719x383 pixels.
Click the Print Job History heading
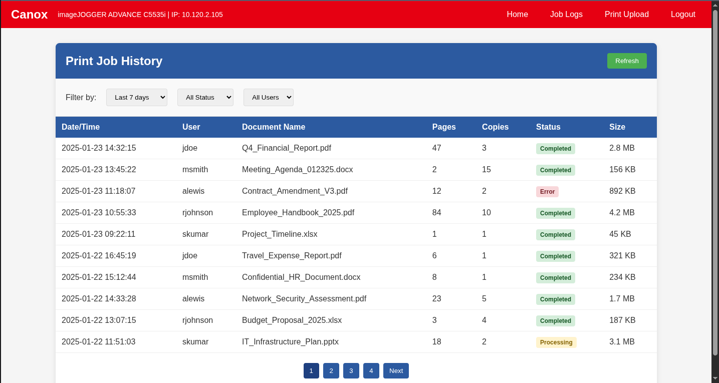click(114, 61)
